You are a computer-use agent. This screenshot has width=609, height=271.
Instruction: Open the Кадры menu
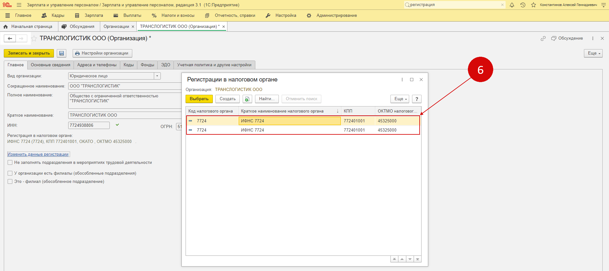pos(53,16)
